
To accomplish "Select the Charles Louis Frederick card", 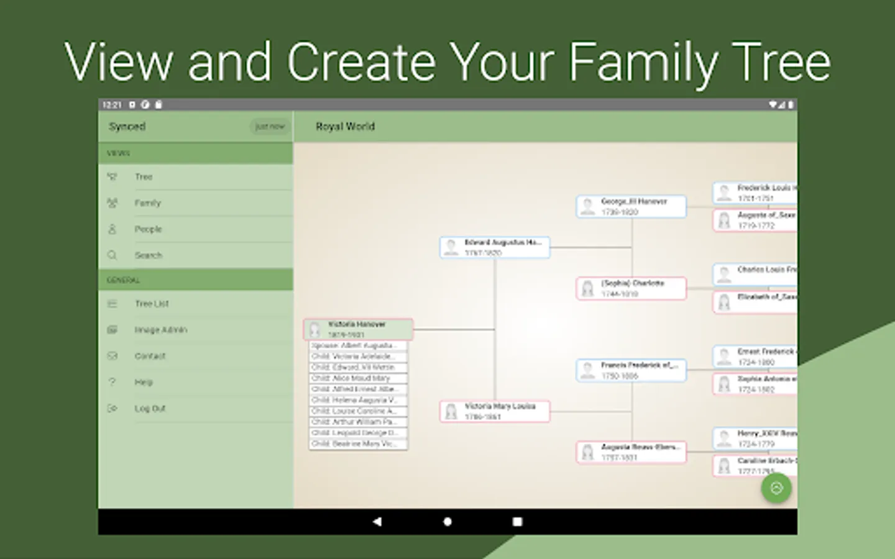I will coord(755,275).
